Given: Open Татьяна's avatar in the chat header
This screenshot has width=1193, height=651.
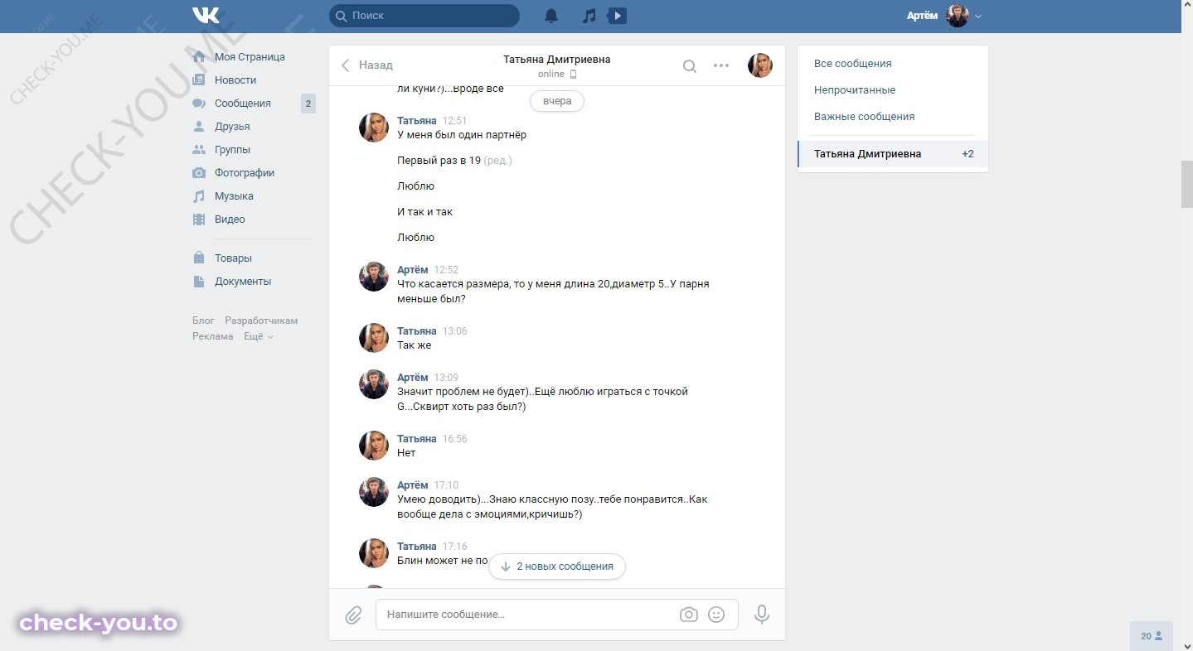Looking at the screenshot, I should click(760, 65).
